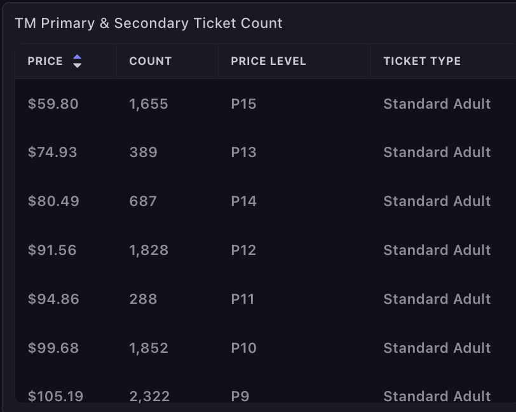Select the $59.80 price cell

(x=53, y=104)
